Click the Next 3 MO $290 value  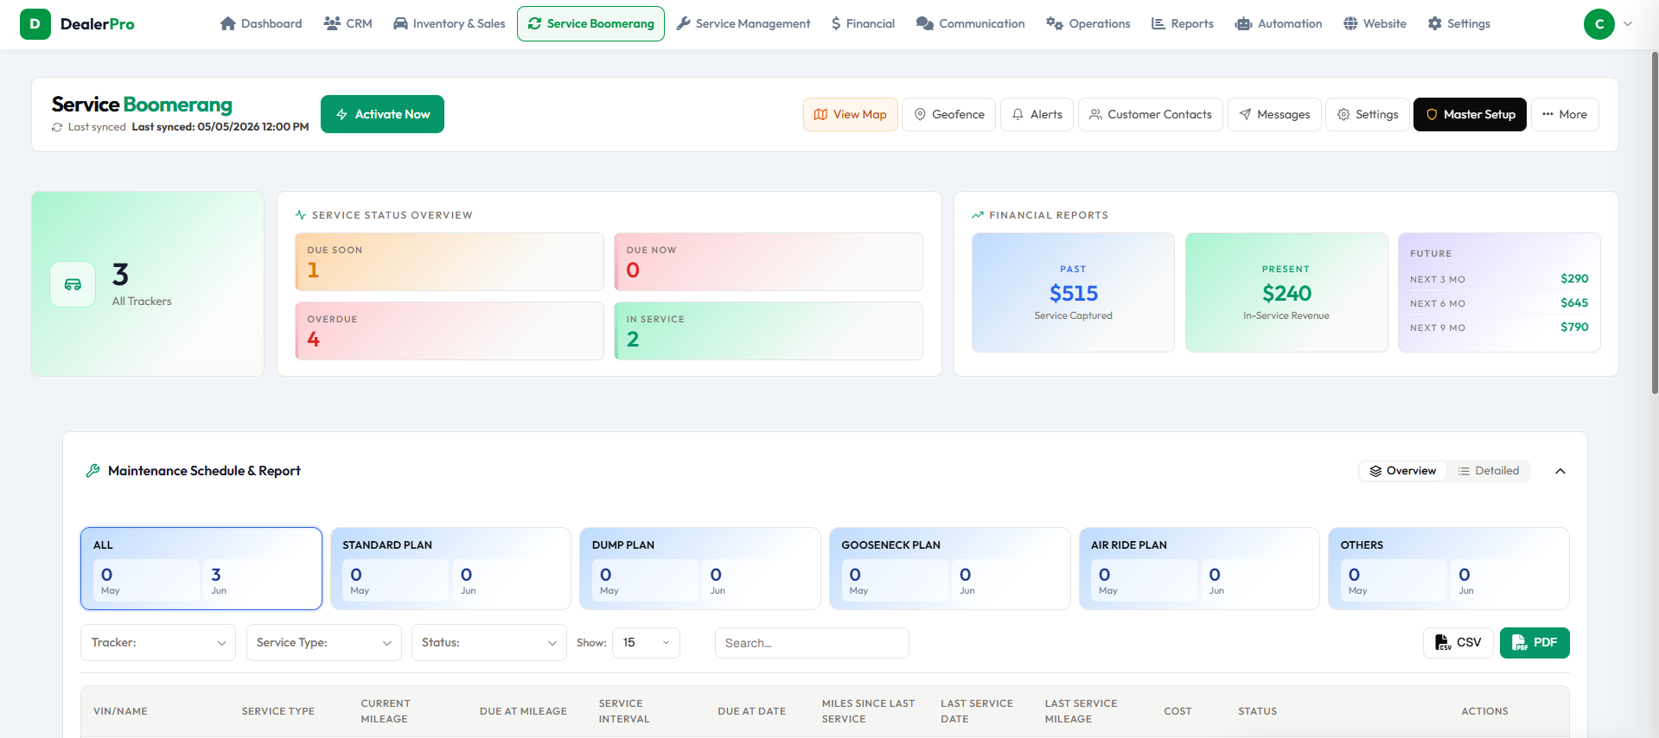(1574, 278)
